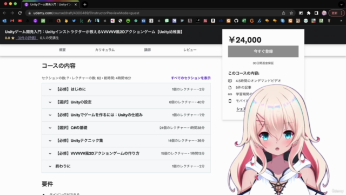Show more bookmarks overflow arrow
This screenshot has width=346, height=195.
(x=341, y=21)
